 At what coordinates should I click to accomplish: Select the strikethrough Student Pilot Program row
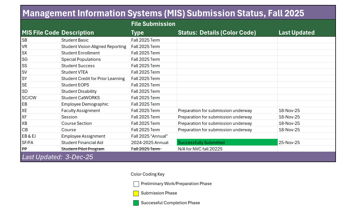[x=82, y=149]
